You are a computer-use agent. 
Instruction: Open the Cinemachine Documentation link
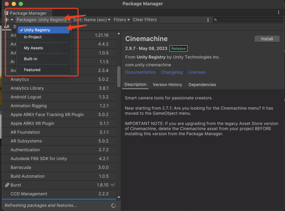pos(140,72)
